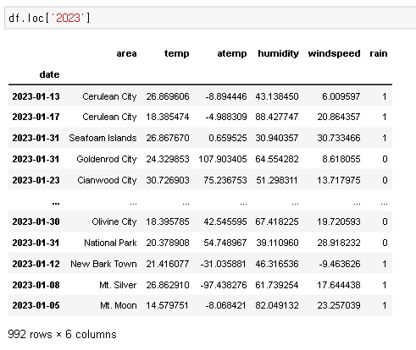Click atemp value -4.988309
Screen dimensions: 416x350
pyautogui.click(x=226, y=117)
